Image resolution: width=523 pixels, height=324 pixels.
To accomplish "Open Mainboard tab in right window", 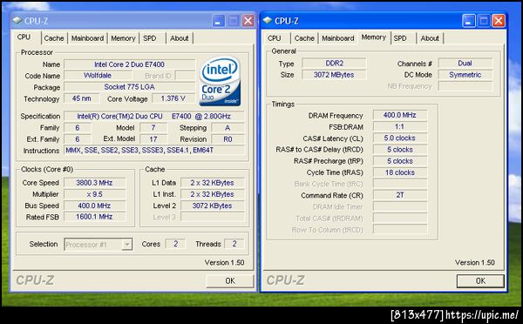I will [x=338, y=38].
